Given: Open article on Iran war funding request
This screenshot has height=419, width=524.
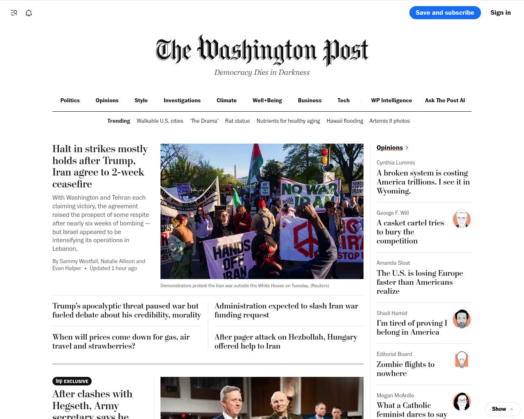Looking at the screenshot, I should pyautogui.click(x=286, y=311).
